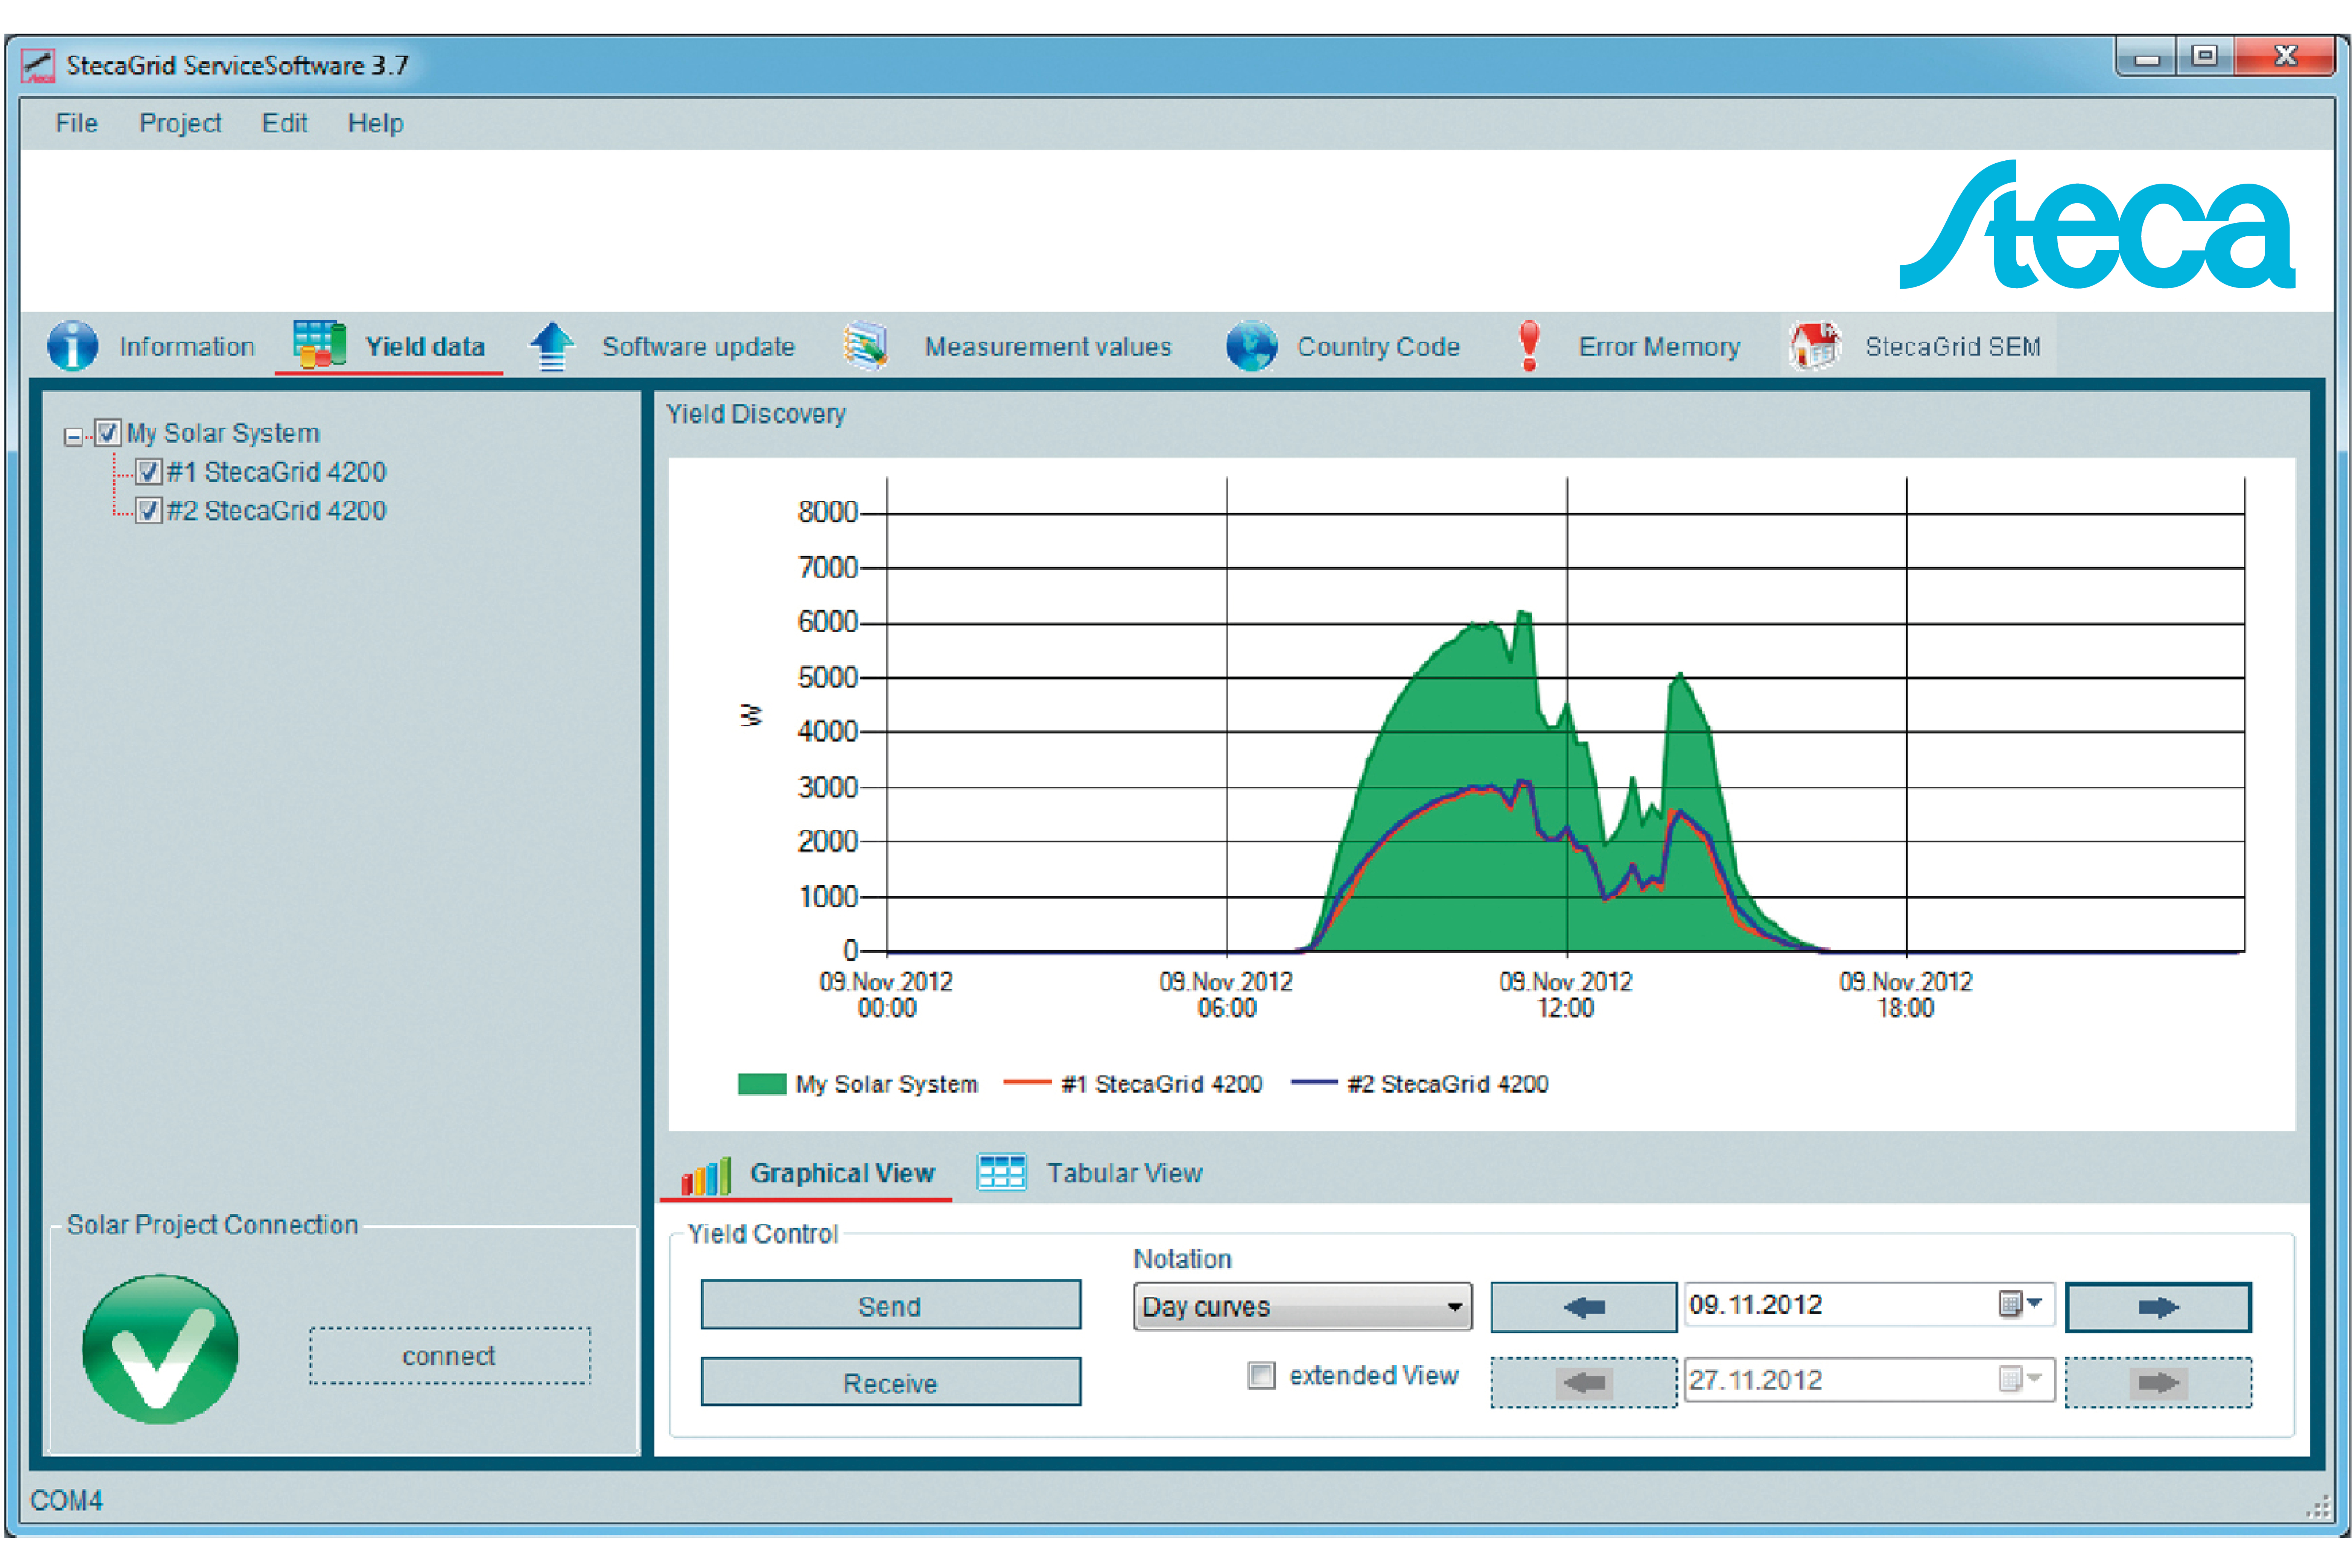The image size is (2352, 1568).
Task: Click disabled left arrow beside 27.11.2012
Action: click(x=1584, y=1383)
